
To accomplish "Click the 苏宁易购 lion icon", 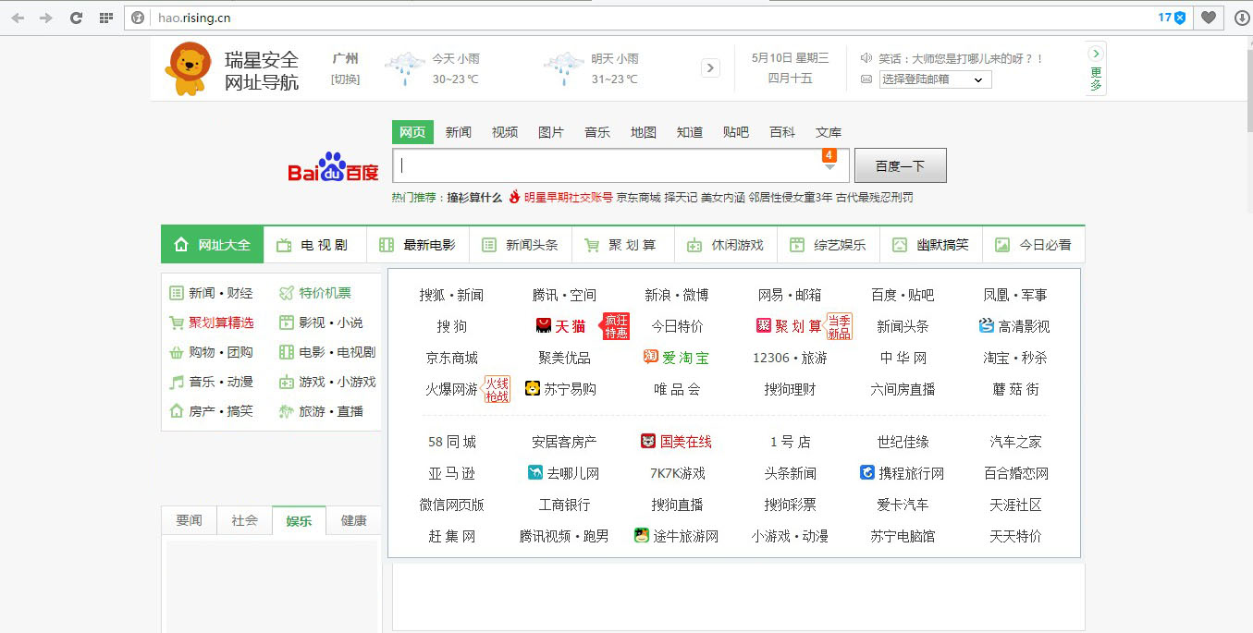I will click(533, 388).
